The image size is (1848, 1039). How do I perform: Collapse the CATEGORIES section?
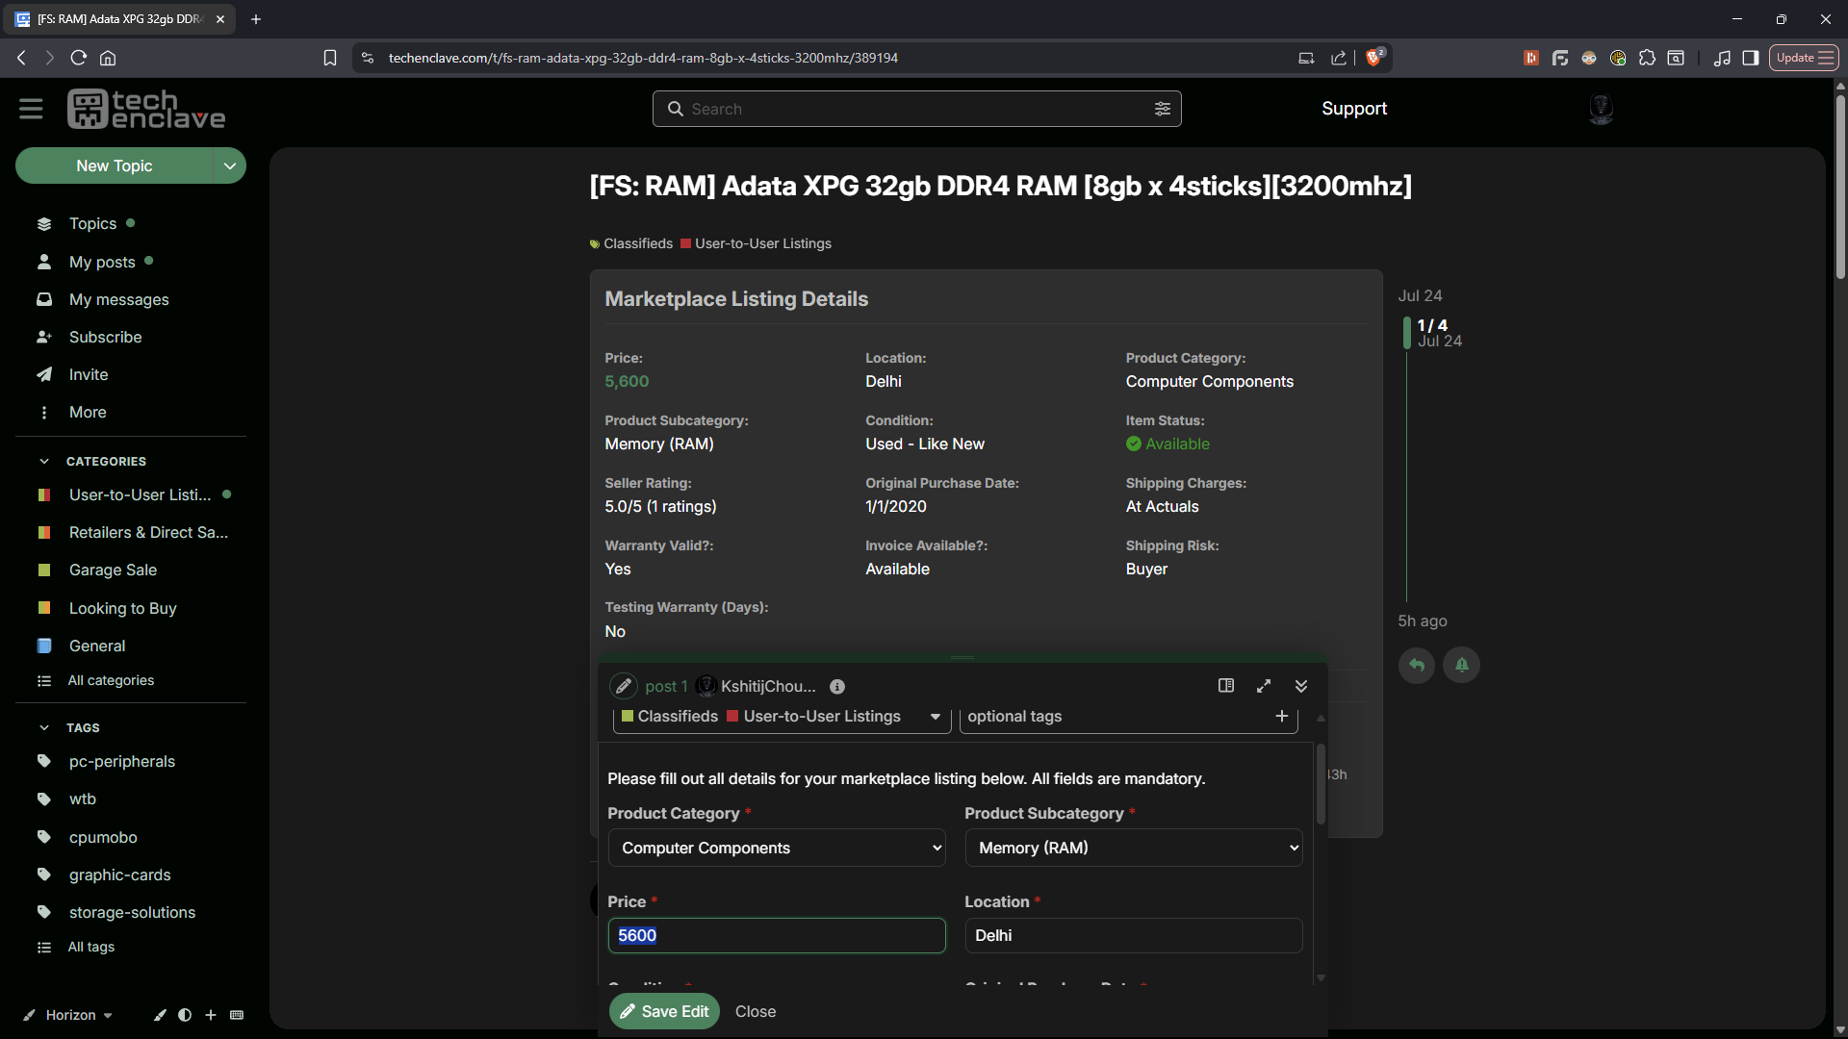[44, 462]
